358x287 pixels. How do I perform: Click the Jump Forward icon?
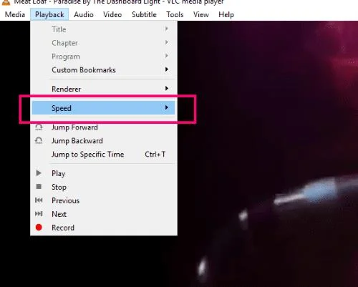coord(39,127)
